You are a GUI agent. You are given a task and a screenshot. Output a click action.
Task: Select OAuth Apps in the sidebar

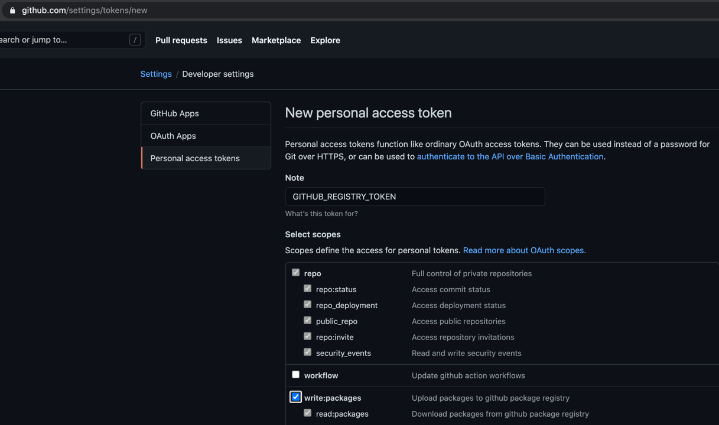click(x=206, y=136)
